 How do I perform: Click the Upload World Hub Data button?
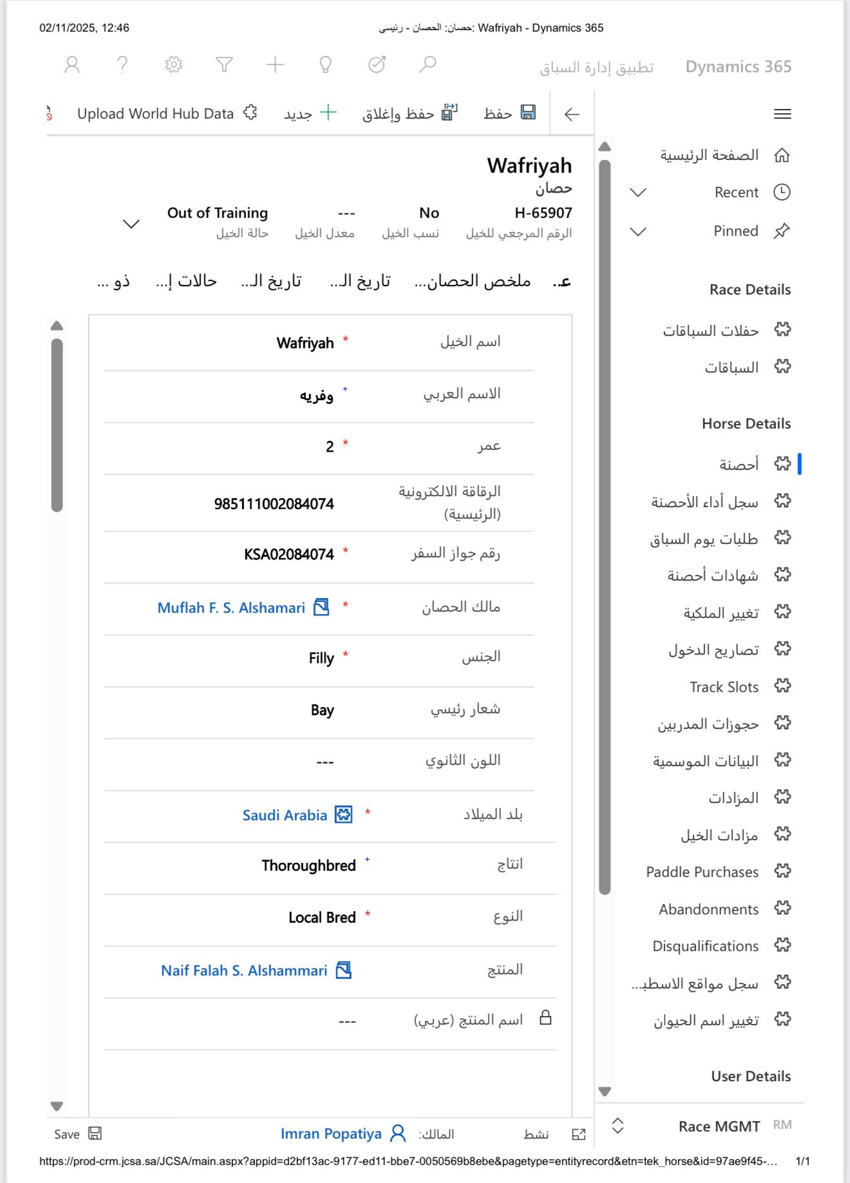tap(167, 113)
